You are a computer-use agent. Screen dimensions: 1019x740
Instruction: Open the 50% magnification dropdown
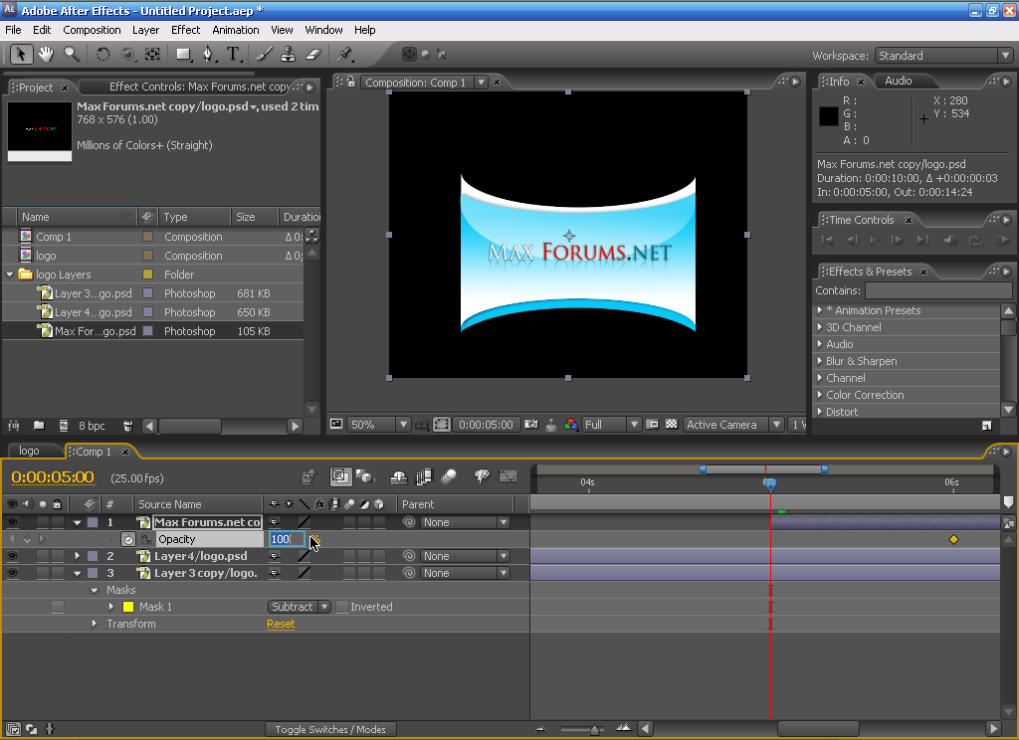[378, 425]
